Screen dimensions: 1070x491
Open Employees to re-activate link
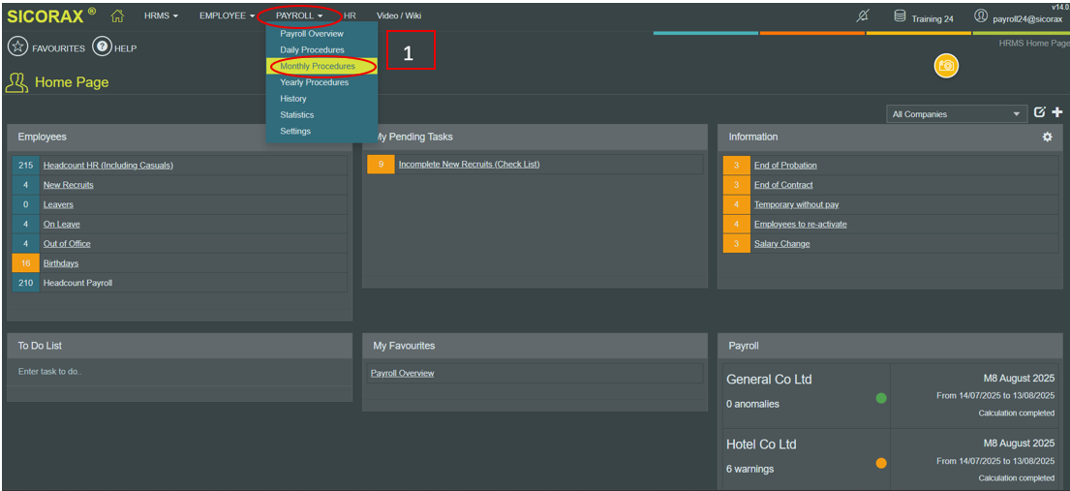click(x=801, y=224)
